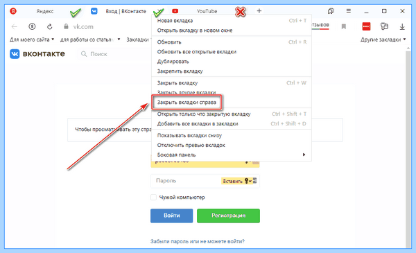This screenshot has width=416, height=253.
Task: Select Открыть только что закрытую вкладку
Action: [232, 114]
